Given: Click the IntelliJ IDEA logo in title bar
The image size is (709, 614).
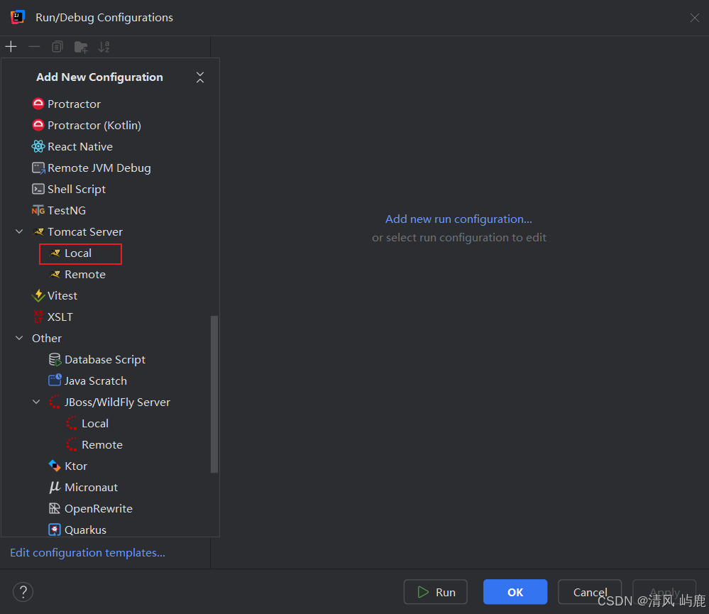Looking at the screenshot, I should (x=18, y=17).
